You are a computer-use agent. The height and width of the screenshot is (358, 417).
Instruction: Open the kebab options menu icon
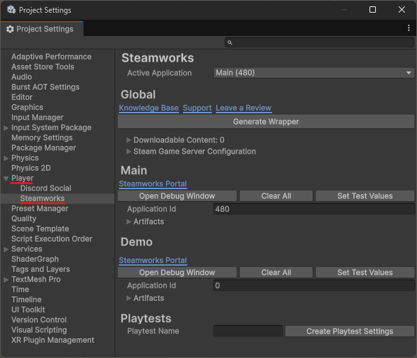click(x=409, y=28)
